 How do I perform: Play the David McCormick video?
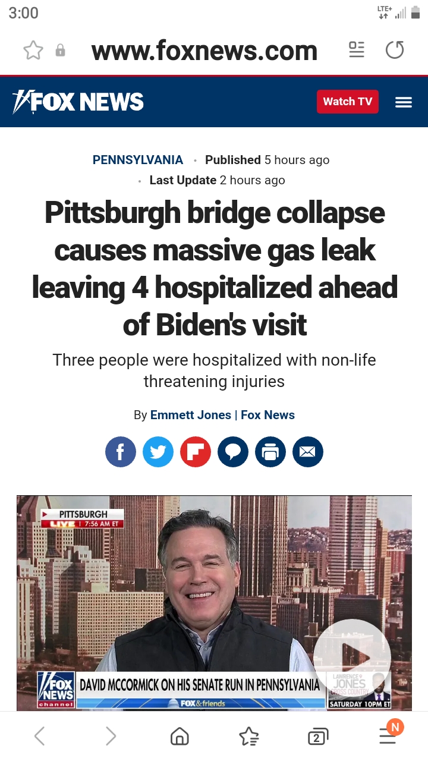coord(352,658)
